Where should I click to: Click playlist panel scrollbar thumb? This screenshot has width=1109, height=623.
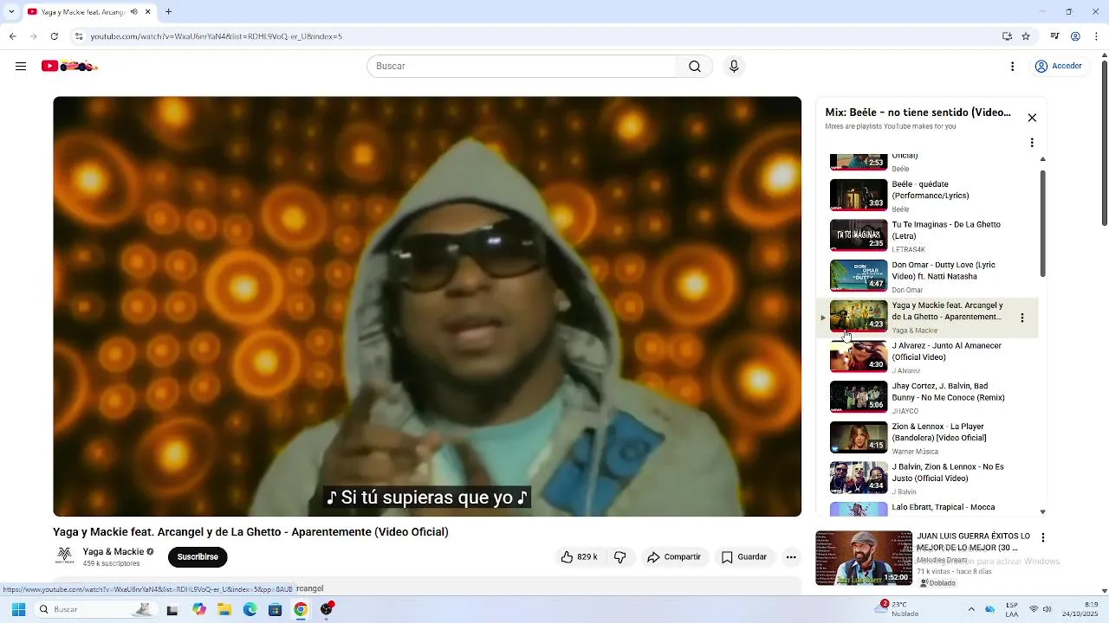pyautogui.click(x=1043, y=223)
